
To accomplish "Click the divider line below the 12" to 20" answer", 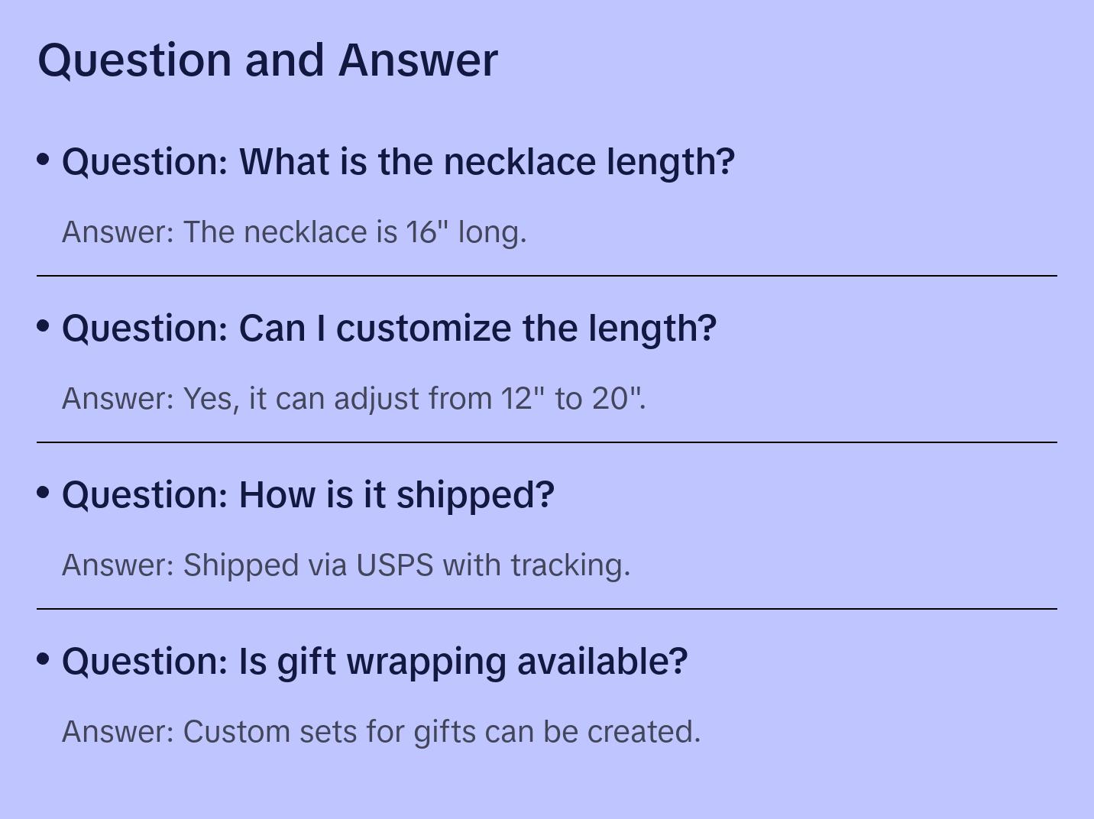I will tap(547, 442).
